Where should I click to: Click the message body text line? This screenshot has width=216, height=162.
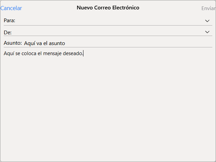[x=43, y=53]
